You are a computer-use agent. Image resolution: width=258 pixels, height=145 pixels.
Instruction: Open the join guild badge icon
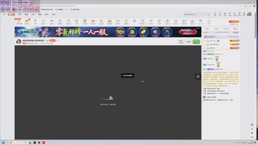point(200,21)
